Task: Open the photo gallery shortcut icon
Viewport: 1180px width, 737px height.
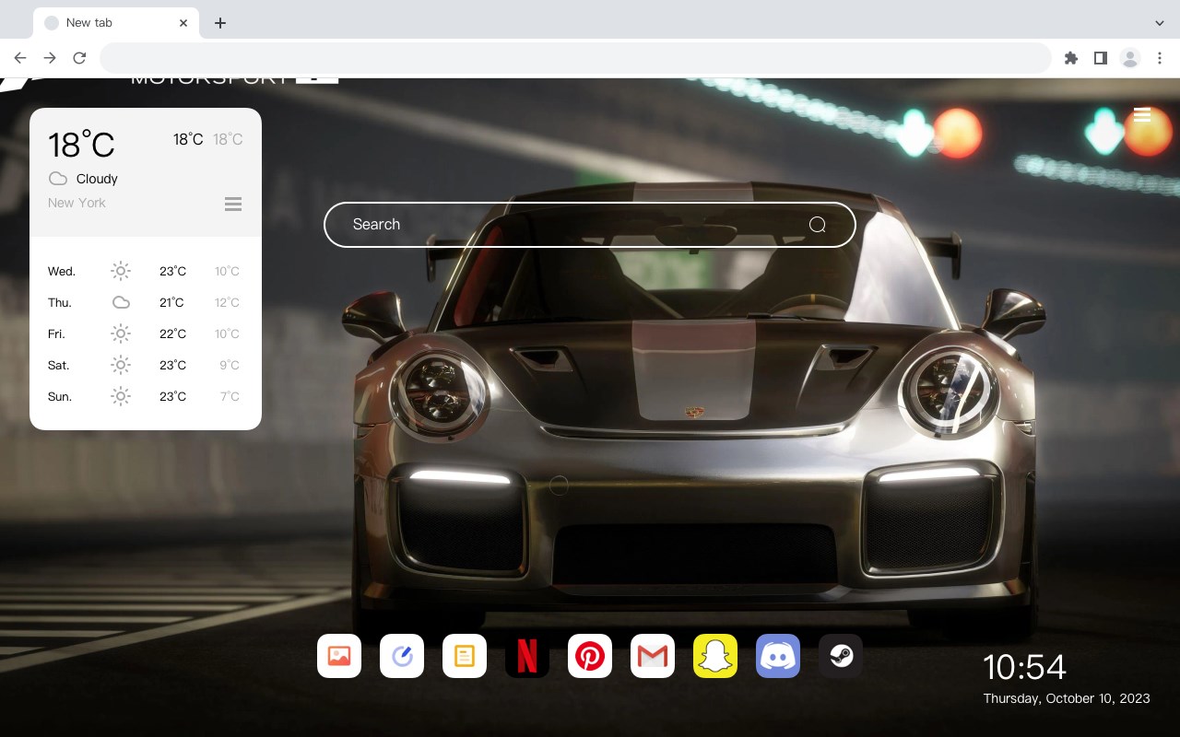Action: click(339, 656)
